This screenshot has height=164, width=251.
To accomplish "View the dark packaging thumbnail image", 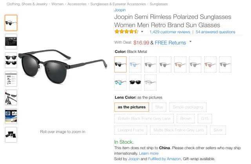I will 11,41.
